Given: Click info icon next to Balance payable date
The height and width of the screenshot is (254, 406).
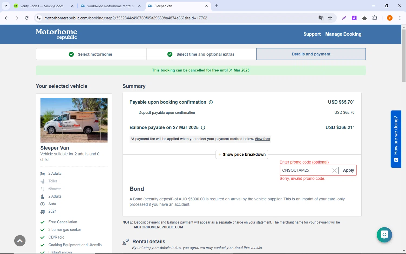Looking at the screenshot, I should (x=203, y=128).
